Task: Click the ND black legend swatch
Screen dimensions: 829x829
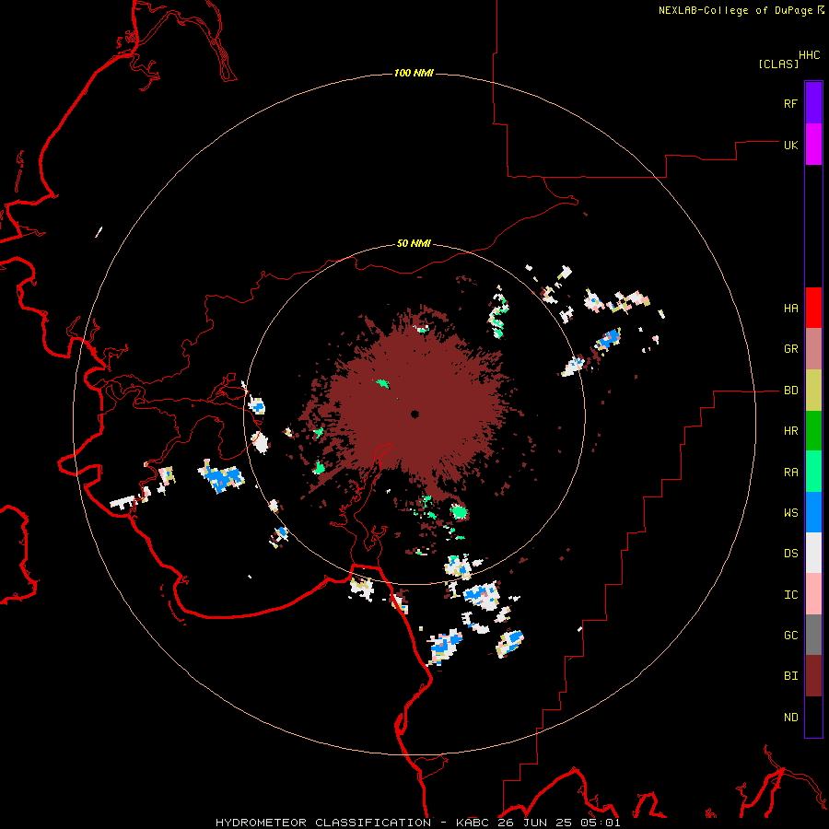Action: pos(813,717)
